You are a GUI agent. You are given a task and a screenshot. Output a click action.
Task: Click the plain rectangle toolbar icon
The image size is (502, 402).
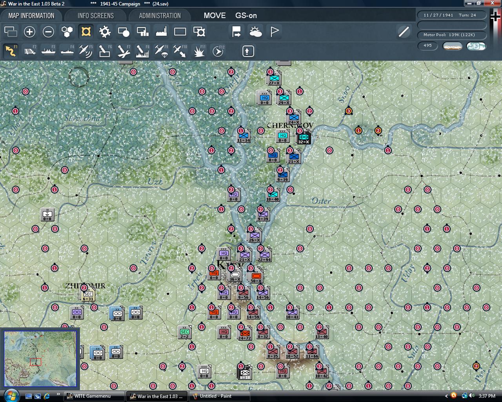coord(180,32)
